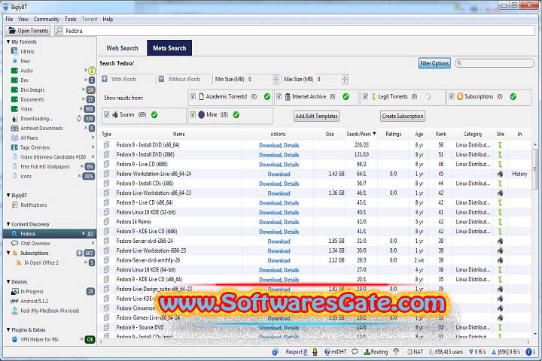Click Details link for Fedora 9 - Install DVD (x86_64)
This screenshot has height=361, width=542.
pos(291,145)
